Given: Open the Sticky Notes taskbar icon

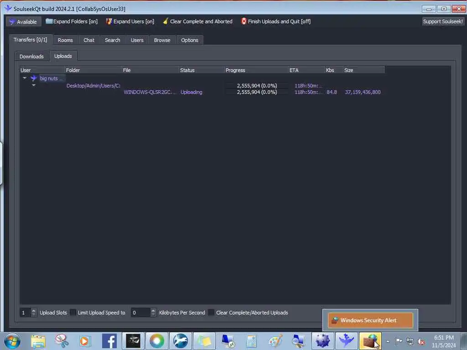Looking at the screenshot, I should [204, 341].
